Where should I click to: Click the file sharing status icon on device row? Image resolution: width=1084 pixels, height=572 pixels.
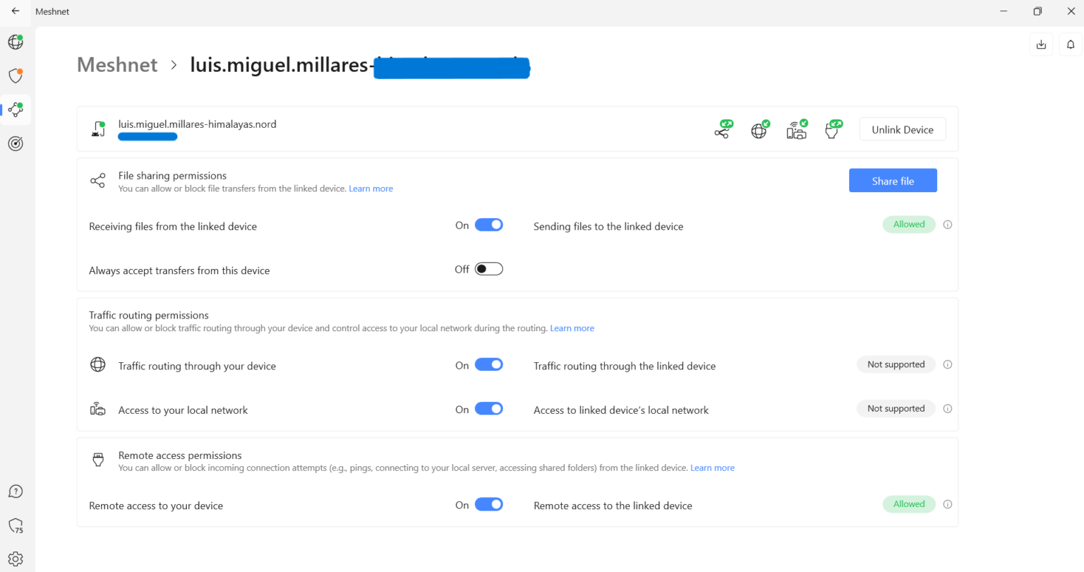(x=723, y=129)
